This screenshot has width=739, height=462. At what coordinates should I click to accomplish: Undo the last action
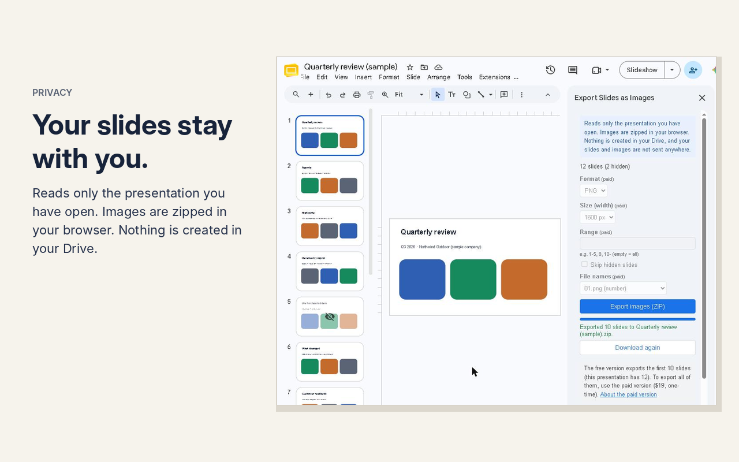point(329,95)
